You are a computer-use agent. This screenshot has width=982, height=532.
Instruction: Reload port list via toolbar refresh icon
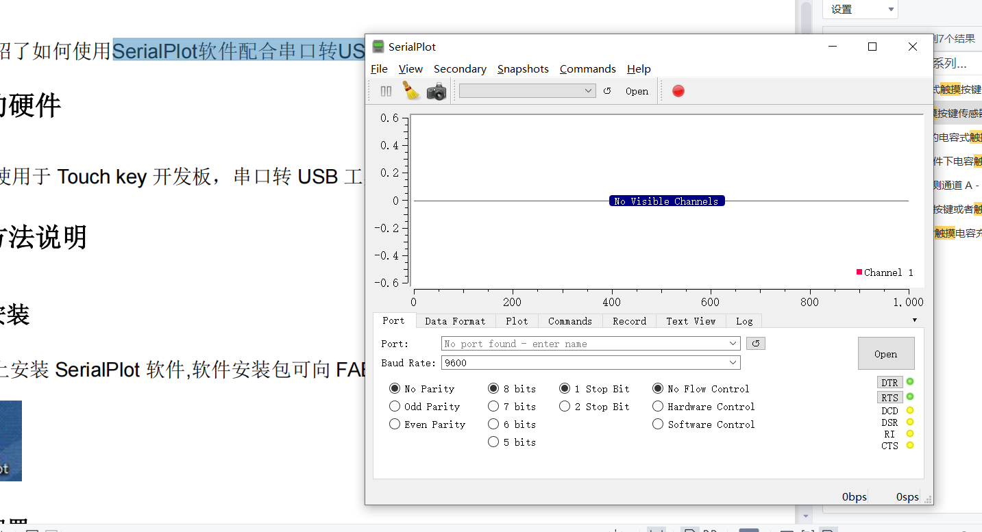click(x=607, y=91)
